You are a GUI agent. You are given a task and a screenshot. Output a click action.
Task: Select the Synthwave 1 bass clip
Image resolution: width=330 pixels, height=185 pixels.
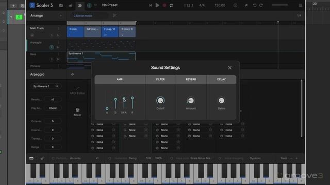(101, 57)
